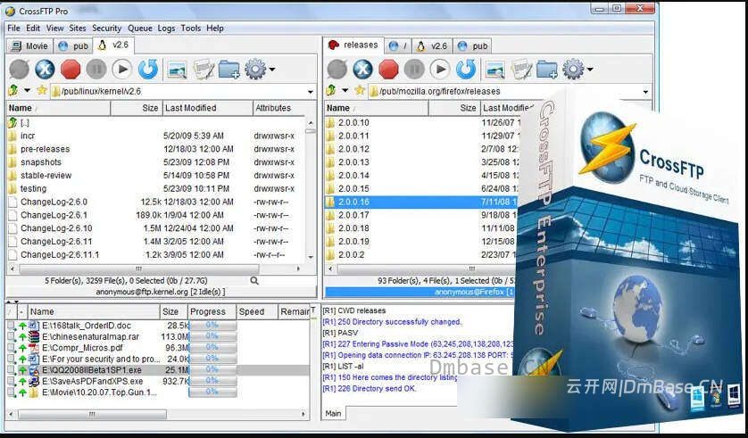
Task: Open the dropdown beside right up-folder icon
Action: pyautogui.click(x=345, y=90)
